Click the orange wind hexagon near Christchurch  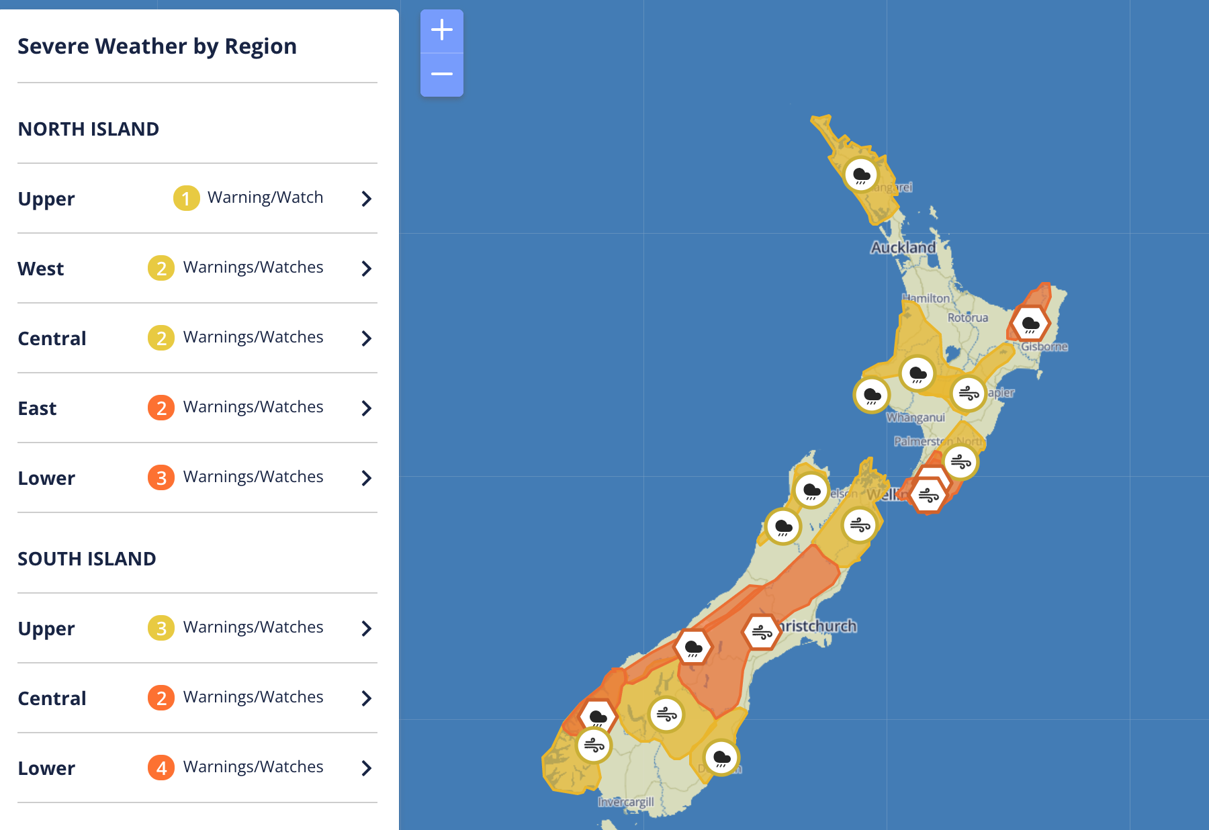coord(762,632)
